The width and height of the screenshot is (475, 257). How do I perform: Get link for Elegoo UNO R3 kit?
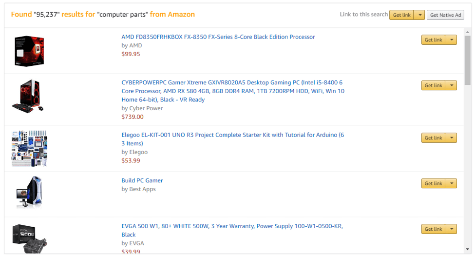coord(433,138)
